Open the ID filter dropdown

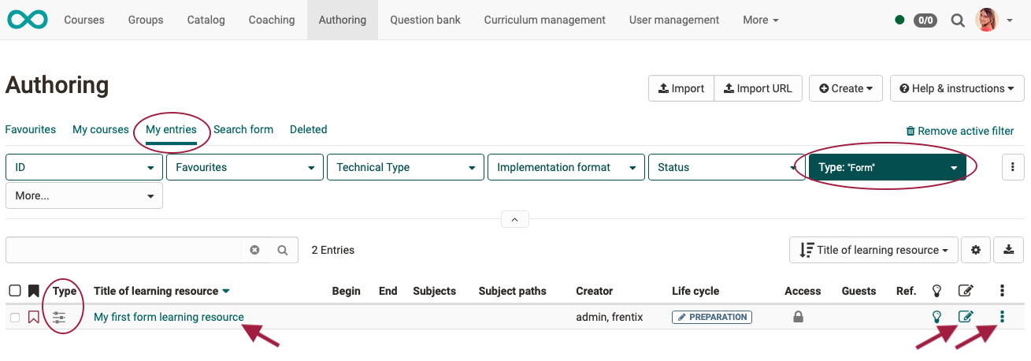pyautogui.click(x=84, y=167)
